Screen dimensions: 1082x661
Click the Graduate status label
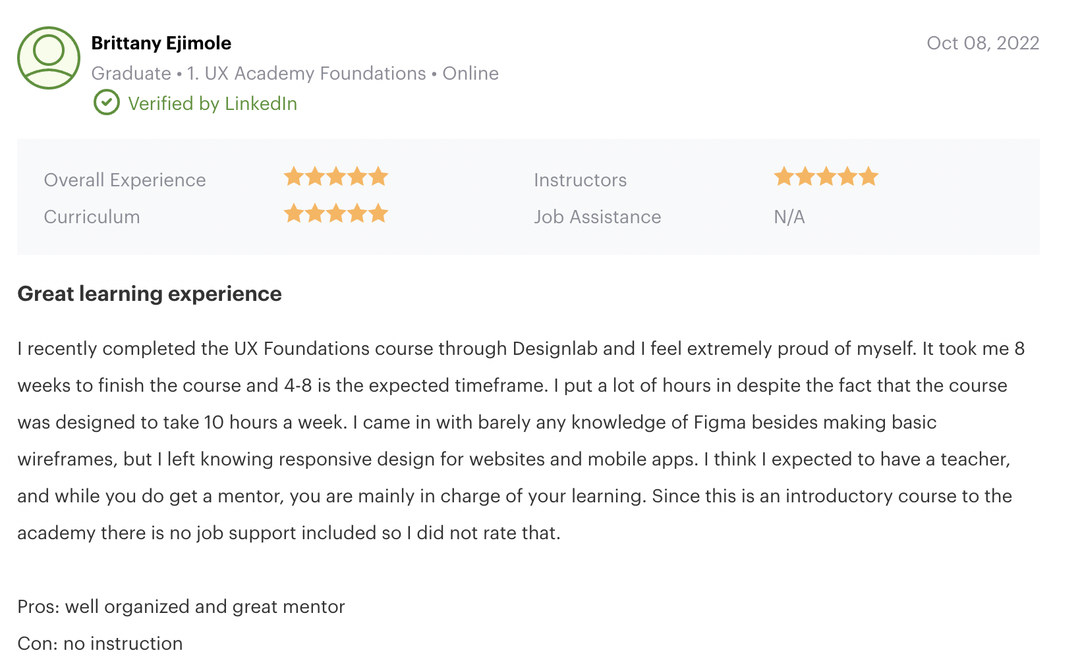tap(130, 73)
